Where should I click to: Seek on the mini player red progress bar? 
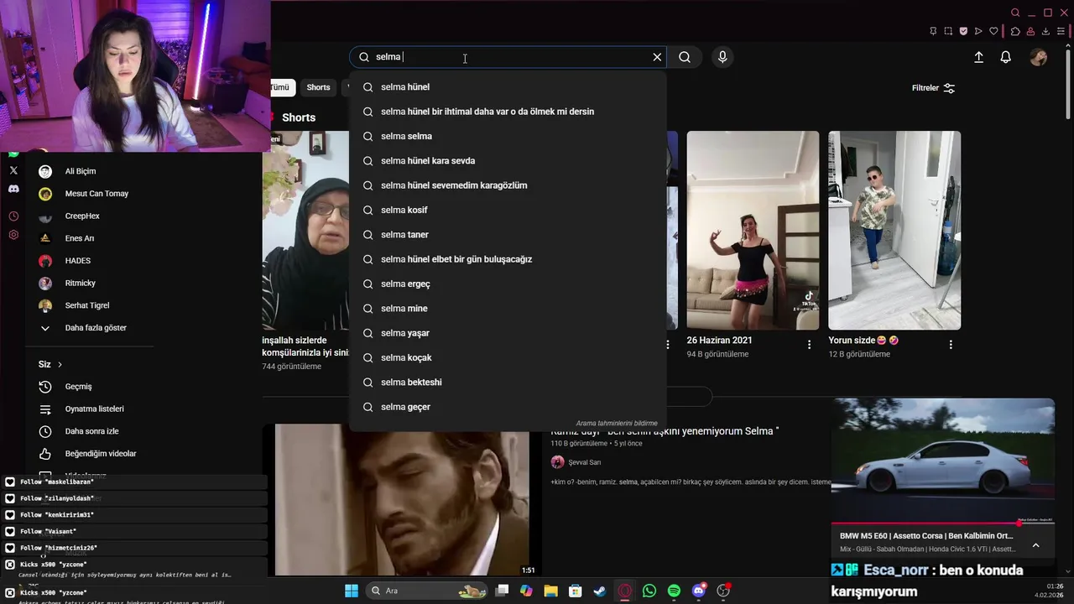pyautogui.click(x=943, y=523)
